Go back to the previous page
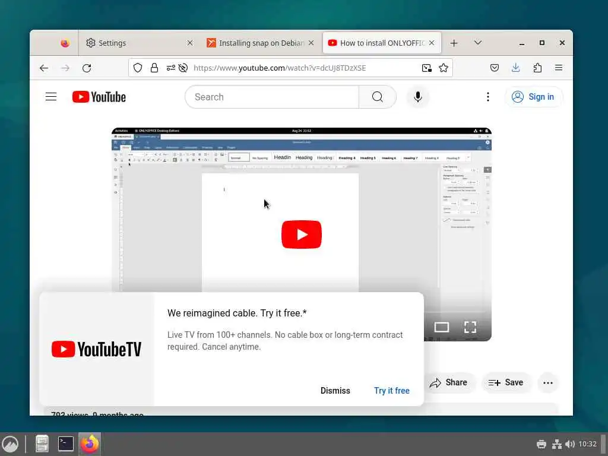Image resolution: width=608 pixels, height=456 pixels. 44,68
